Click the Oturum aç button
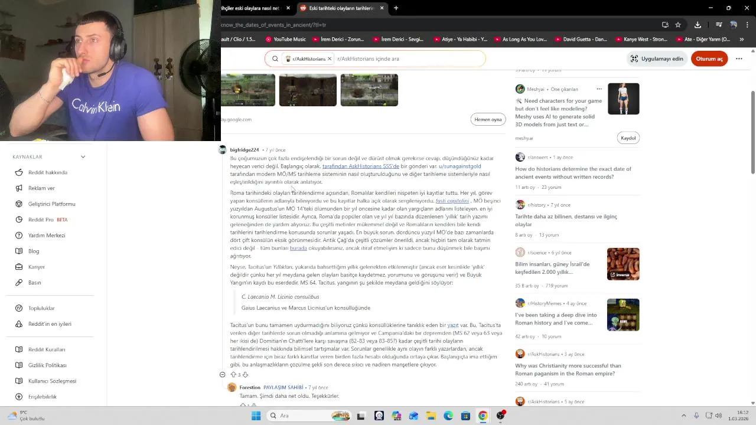 709,58
